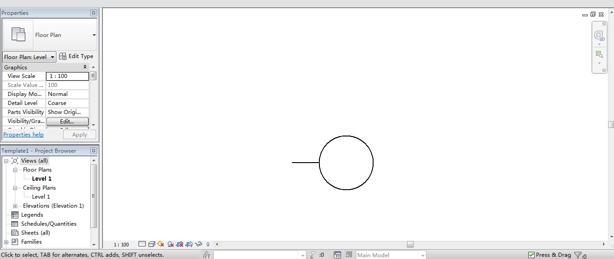Image resolution: width=614 pixels, height=259 pixels.
Task: Toggle Sun Path off icon
Action: (161, 244)
